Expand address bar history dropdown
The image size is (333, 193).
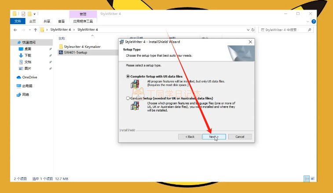[248, 30]
